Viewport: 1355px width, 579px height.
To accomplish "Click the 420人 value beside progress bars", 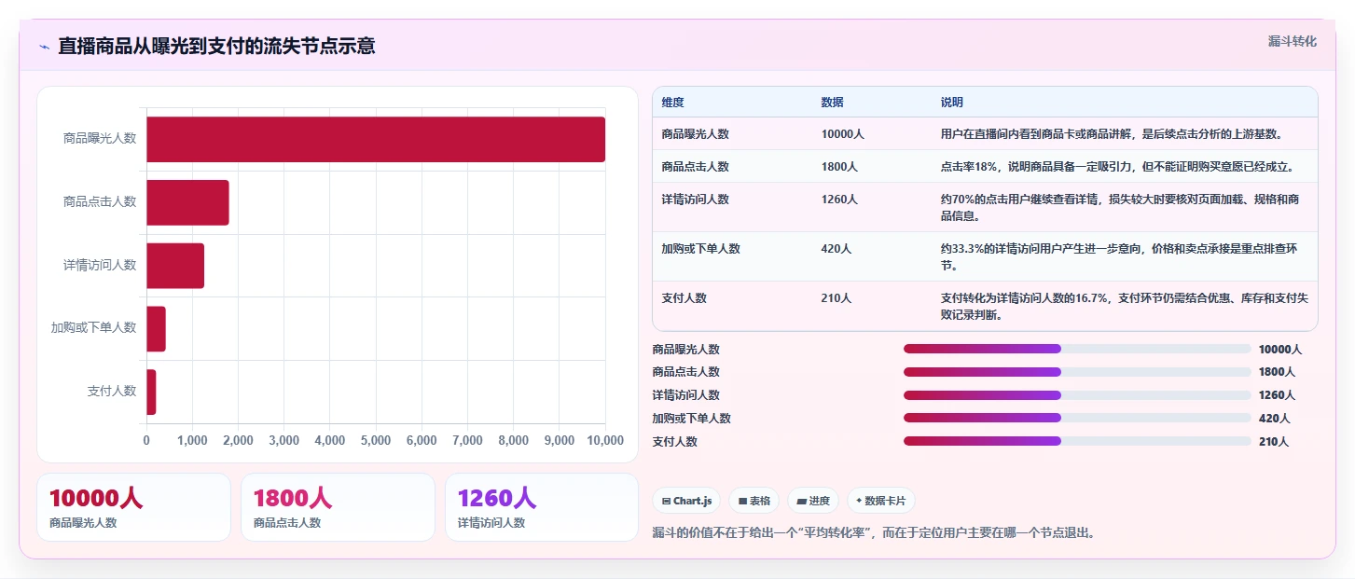I will [x=1274, y=418].
